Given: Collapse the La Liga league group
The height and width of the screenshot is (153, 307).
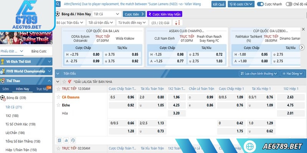Looking at the screenshot, I should 58,81.
